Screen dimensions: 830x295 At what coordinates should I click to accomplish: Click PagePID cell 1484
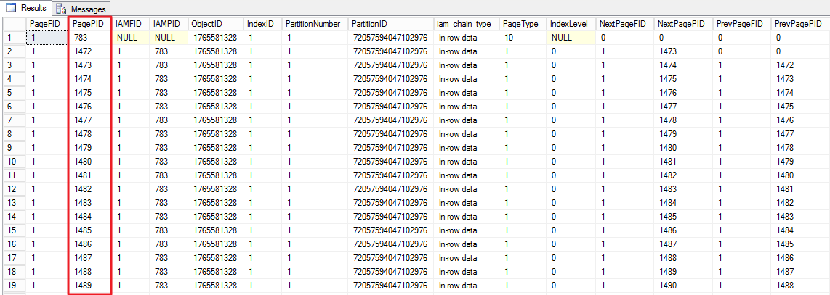(89, 217)
